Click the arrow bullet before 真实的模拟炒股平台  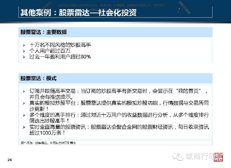[24, 103]
